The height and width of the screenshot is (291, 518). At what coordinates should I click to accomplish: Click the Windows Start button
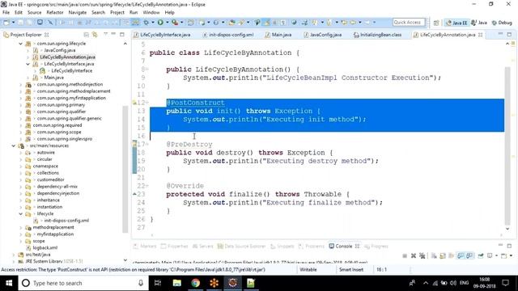click(9, 283)
